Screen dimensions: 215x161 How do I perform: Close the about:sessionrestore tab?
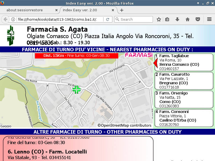click(x=56, y=10)
